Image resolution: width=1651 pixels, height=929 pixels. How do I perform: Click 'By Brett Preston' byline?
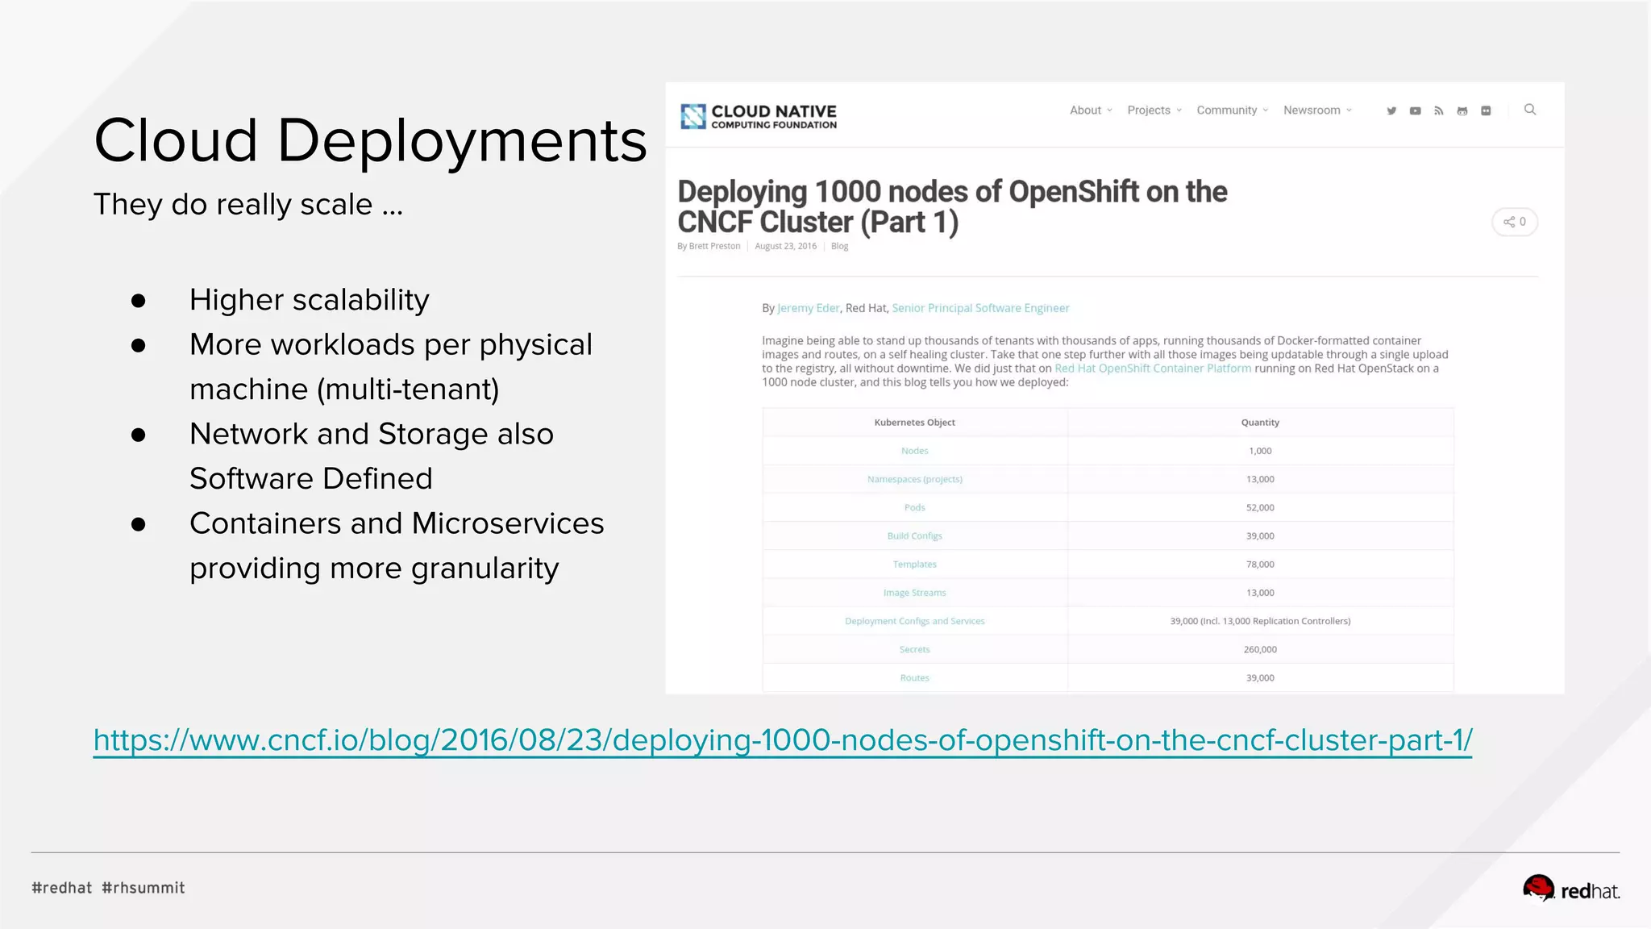click(709, 246)
